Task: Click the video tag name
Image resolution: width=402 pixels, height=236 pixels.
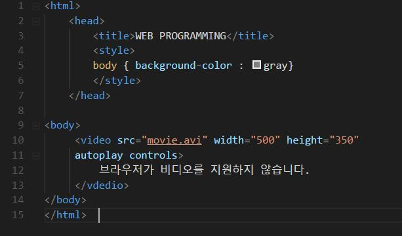Action: click(x=96, y=140)
